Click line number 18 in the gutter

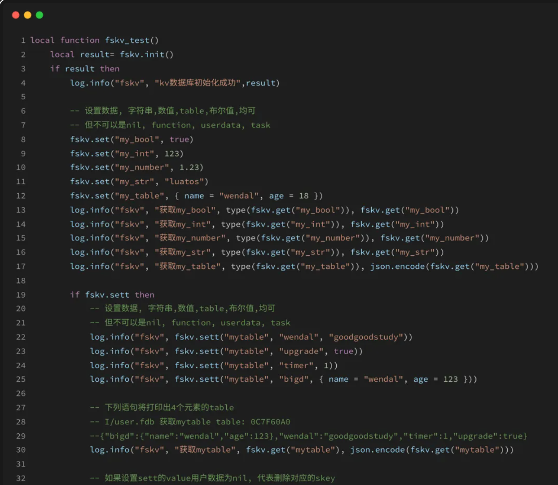click(21, 281)
